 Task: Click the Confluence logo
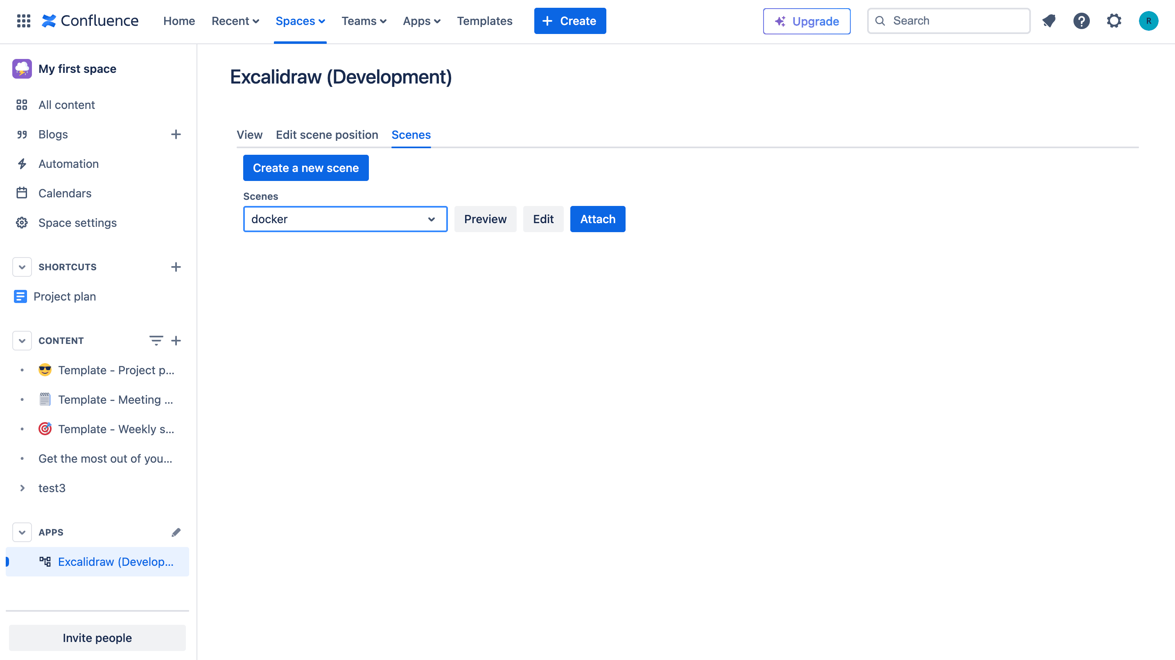click(90, 21)
